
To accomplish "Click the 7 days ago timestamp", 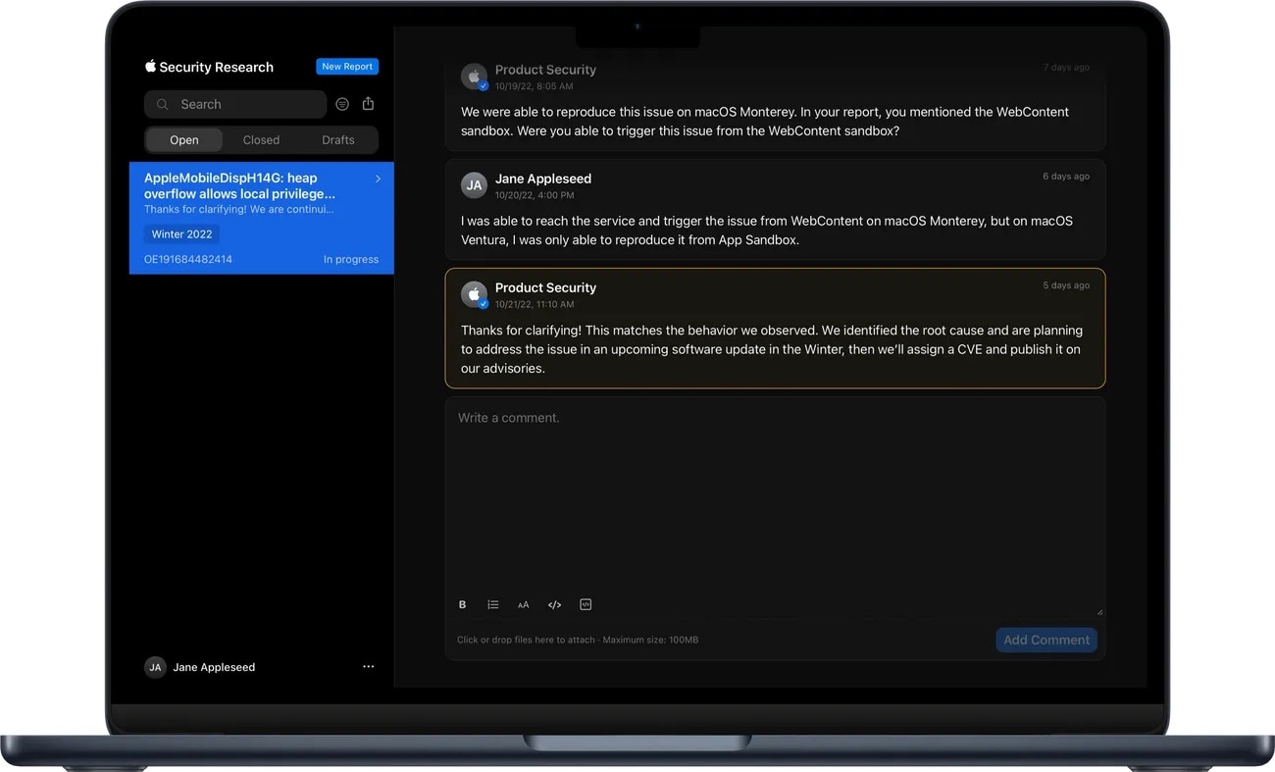I will [1066, 68].
